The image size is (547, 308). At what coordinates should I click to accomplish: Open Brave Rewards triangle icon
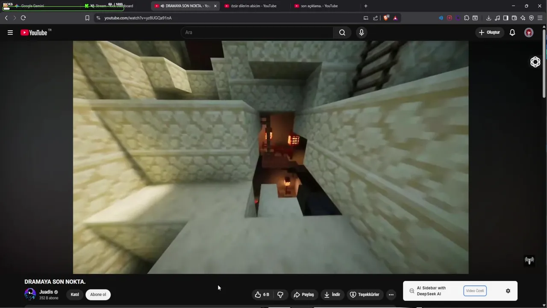click(395, 18)
